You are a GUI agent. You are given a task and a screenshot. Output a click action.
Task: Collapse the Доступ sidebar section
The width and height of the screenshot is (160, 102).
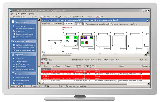tap(35, 74)
